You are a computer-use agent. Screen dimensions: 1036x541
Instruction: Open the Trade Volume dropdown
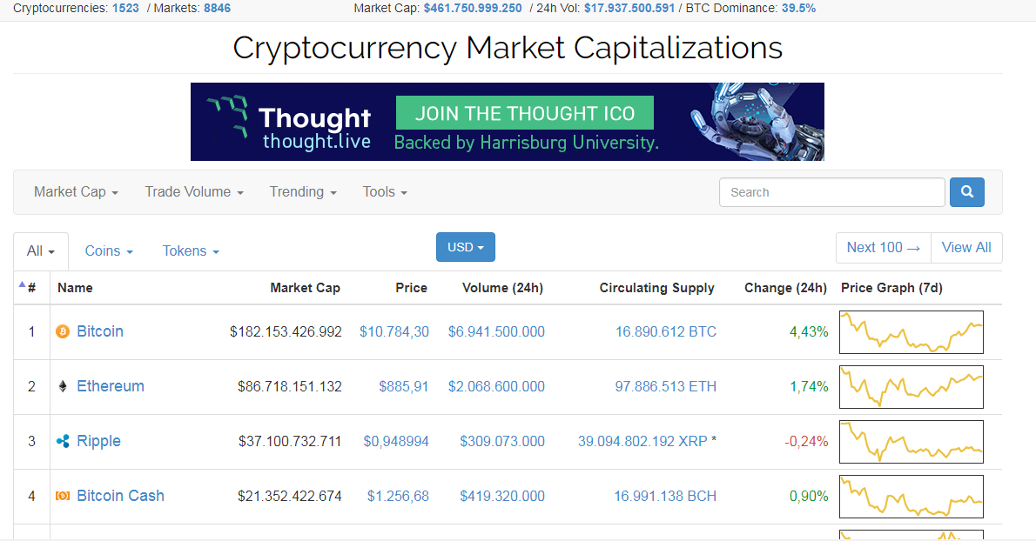[x=194, y=192]
